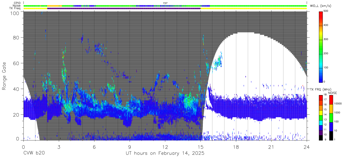This screenshot has width=345, height=159.
Task: Click the 'TX FRQ (MHz)' legend title
Action: click(x=321, y=89)
